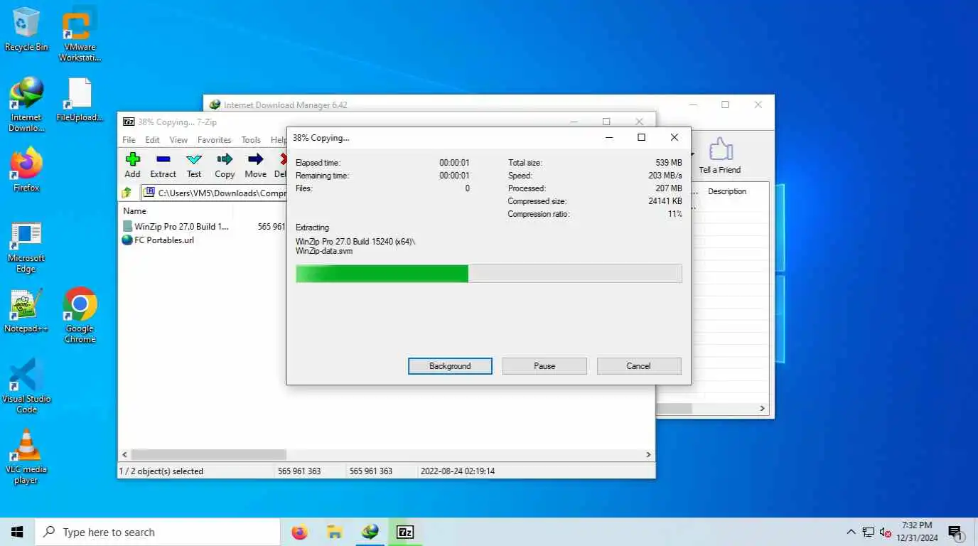
Task: Click the Copy toolbar icon in 7-Zip
Action: coord(225,165)
